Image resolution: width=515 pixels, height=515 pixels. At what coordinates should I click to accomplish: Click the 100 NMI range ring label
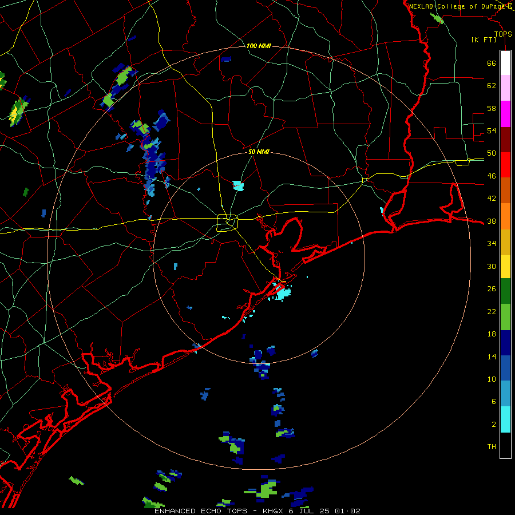pyautogui.click(x=259, y=46)
